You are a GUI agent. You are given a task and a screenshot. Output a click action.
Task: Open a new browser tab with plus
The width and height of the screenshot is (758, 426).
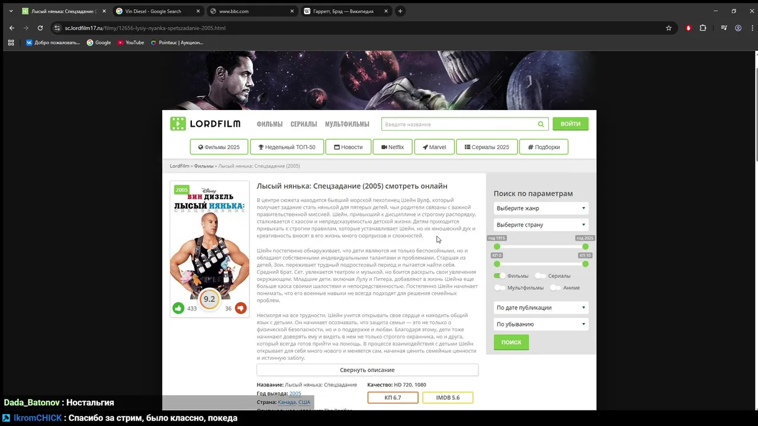400,11
